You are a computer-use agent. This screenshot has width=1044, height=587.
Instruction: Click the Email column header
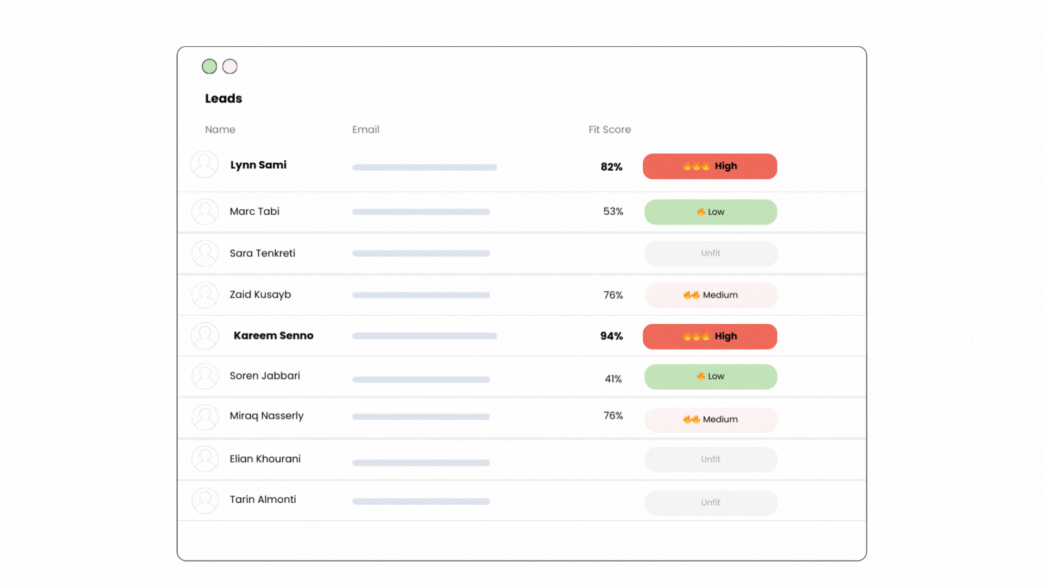point(365,129)
